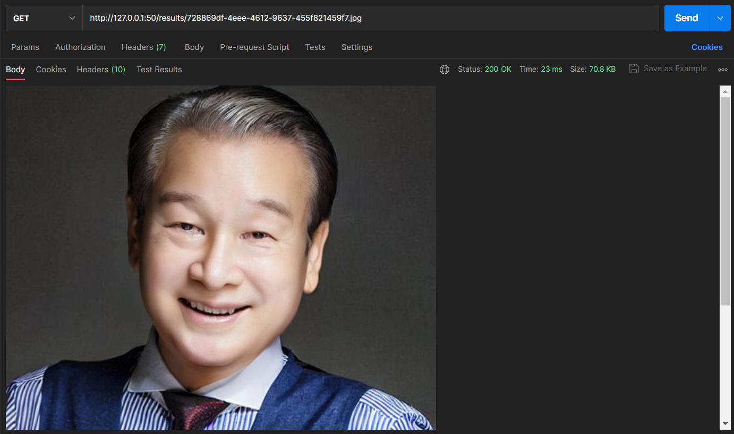Open the Send options dropdown arrow
The height and width of the screenshot is (434, 734).
[x=720, y=18]
